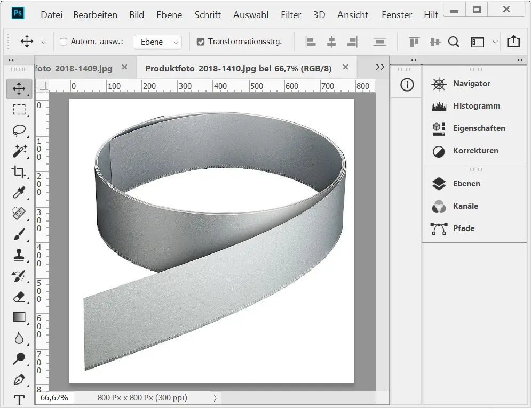Click the zoom level field showing 66,67%
The height and width of the screenshot is (409, 531).
pos(54,398)
